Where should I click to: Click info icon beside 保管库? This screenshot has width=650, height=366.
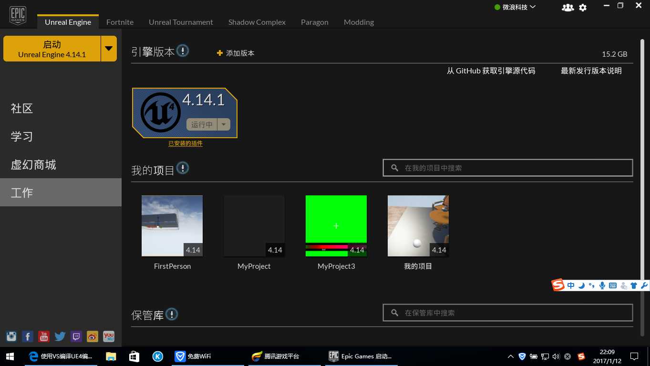pos(172,314)
